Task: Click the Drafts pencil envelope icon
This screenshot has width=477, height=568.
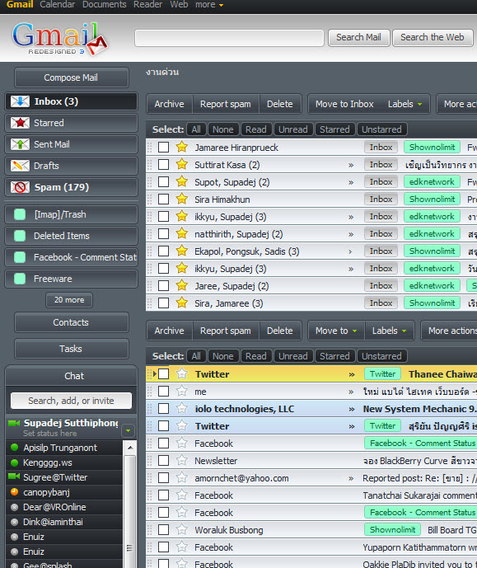Action: point(20,166)
